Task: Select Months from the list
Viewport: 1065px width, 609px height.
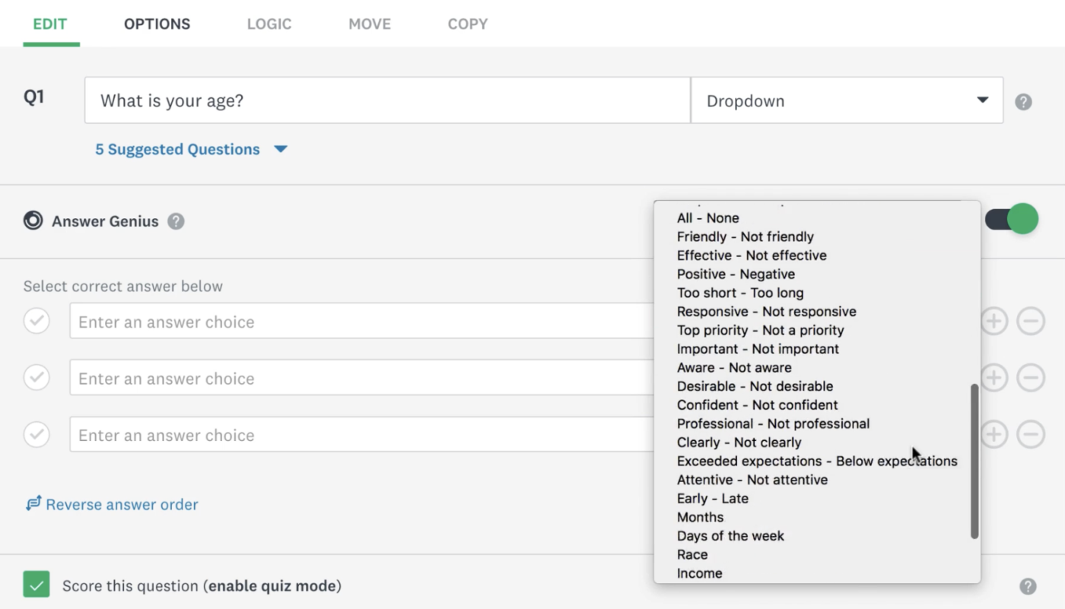Action: click(701, 517)
